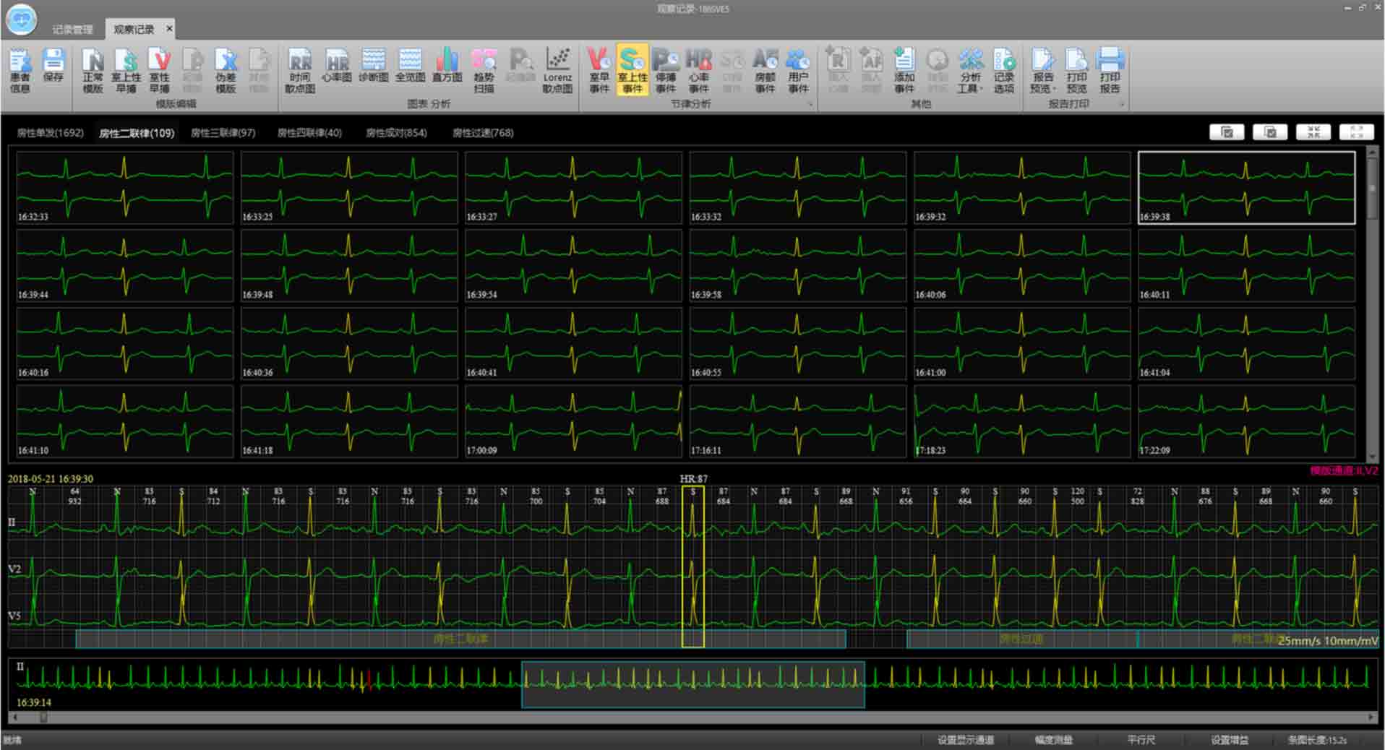The width and height of the screenshot is (1385, 750).
Task: Select the ECG thumbnail timed 17:22:09
Action: click(x=1246, y=421)
